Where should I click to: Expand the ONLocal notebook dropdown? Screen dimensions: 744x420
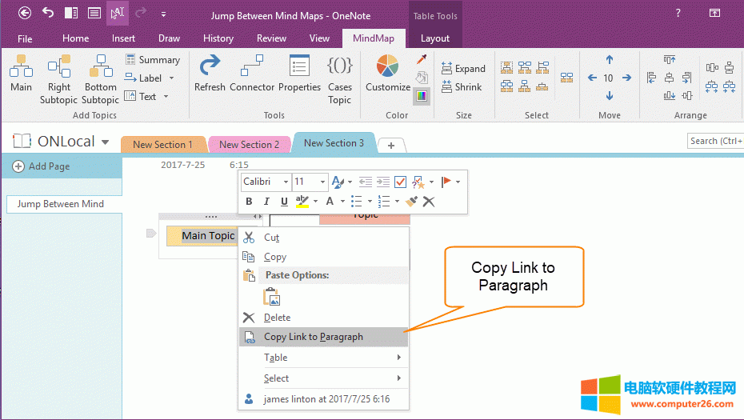pos(105,142)
